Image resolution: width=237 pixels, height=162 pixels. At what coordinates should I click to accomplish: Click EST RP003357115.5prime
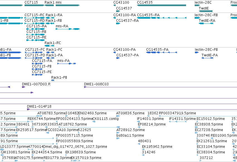point(74,136)
